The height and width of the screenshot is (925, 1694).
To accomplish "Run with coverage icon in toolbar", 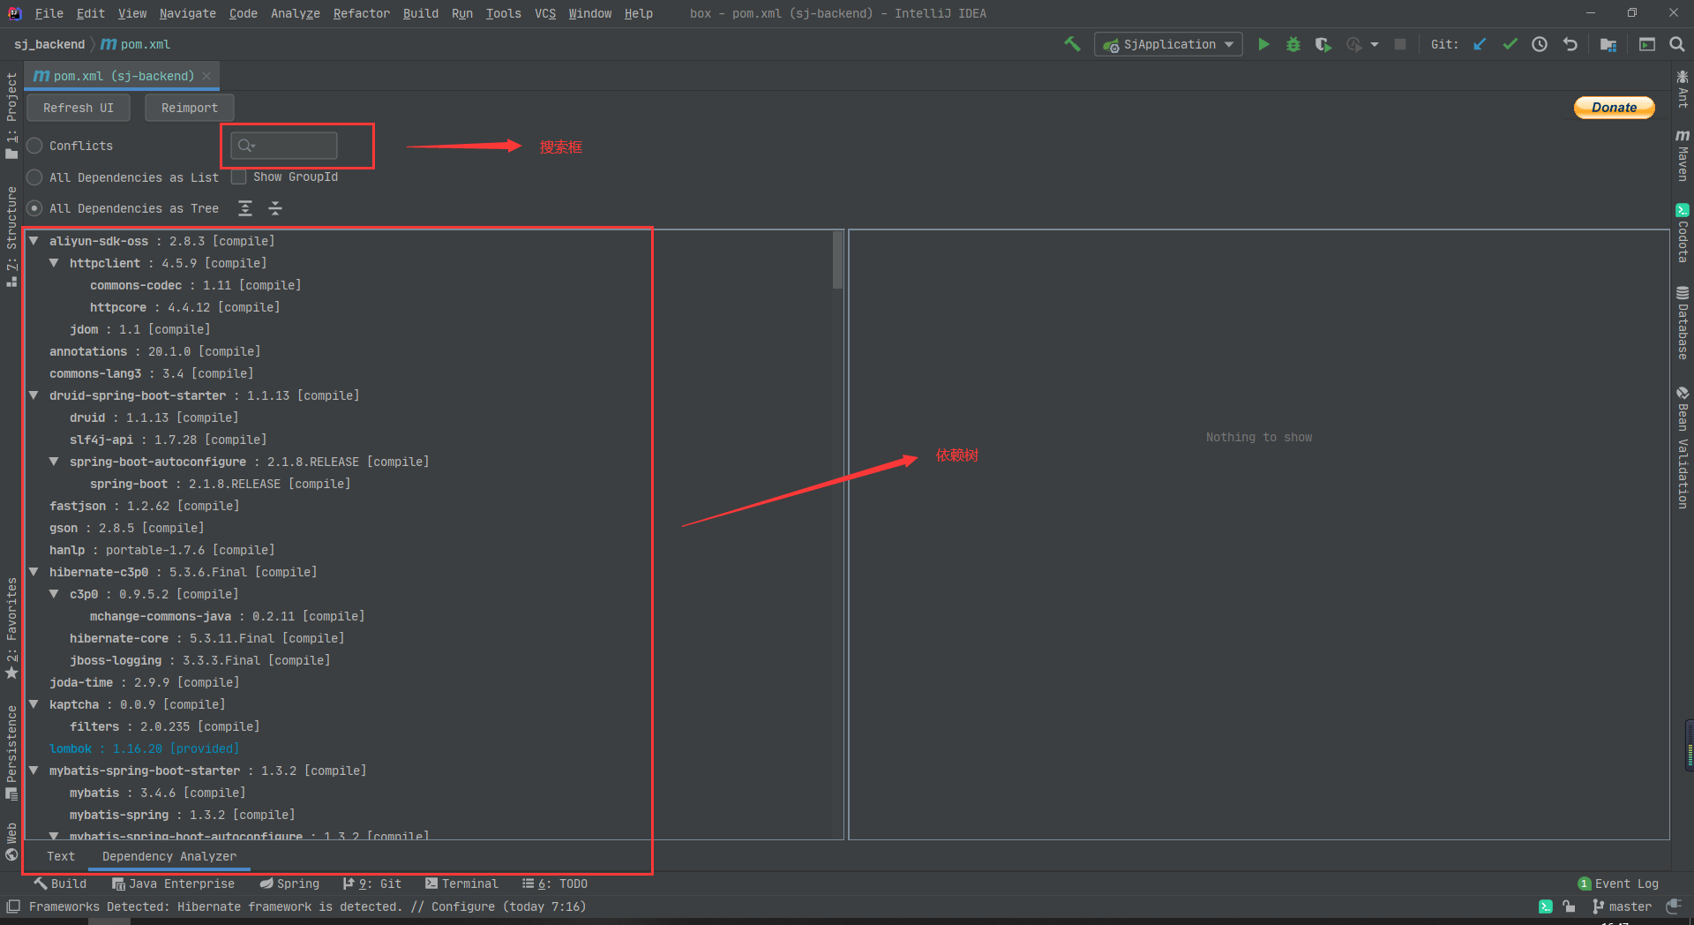I will coord(1323,44).
